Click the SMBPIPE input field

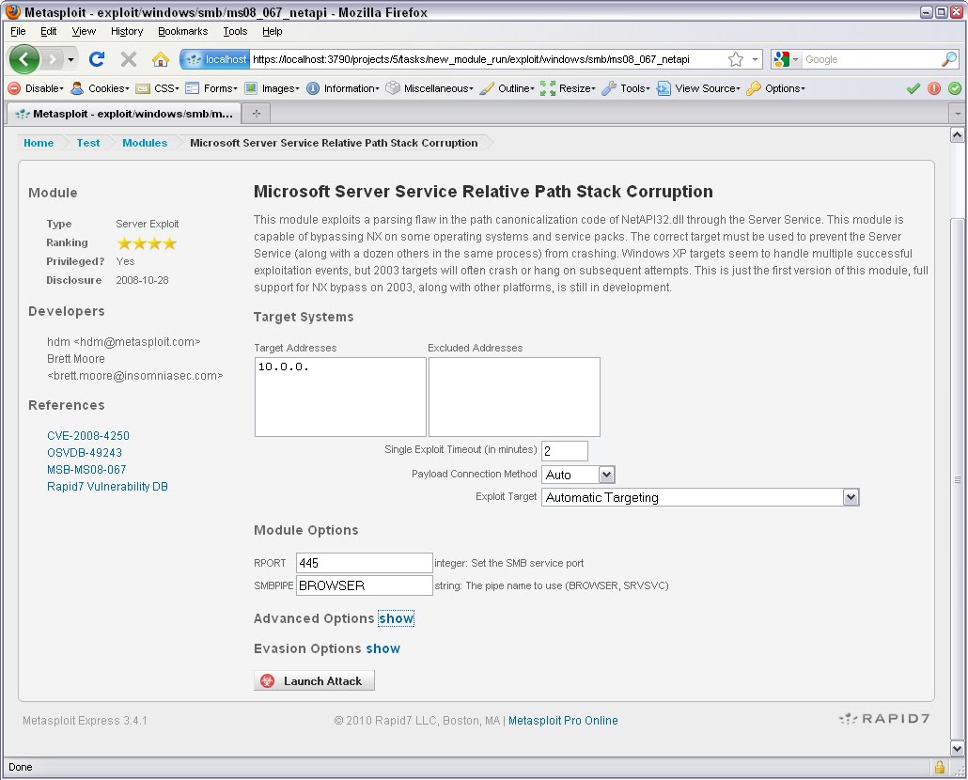(x=365, y=585)
